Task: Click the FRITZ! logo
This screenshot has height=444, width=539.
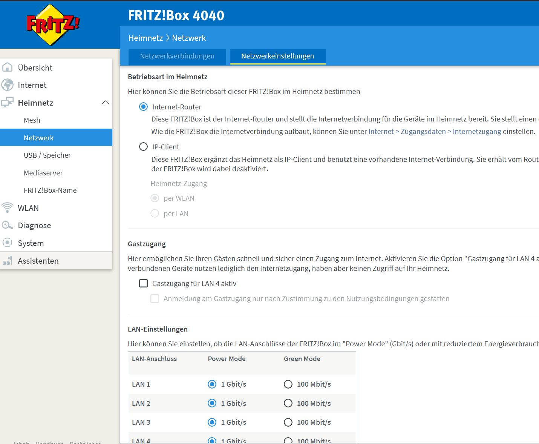Action: pos(53,25)
